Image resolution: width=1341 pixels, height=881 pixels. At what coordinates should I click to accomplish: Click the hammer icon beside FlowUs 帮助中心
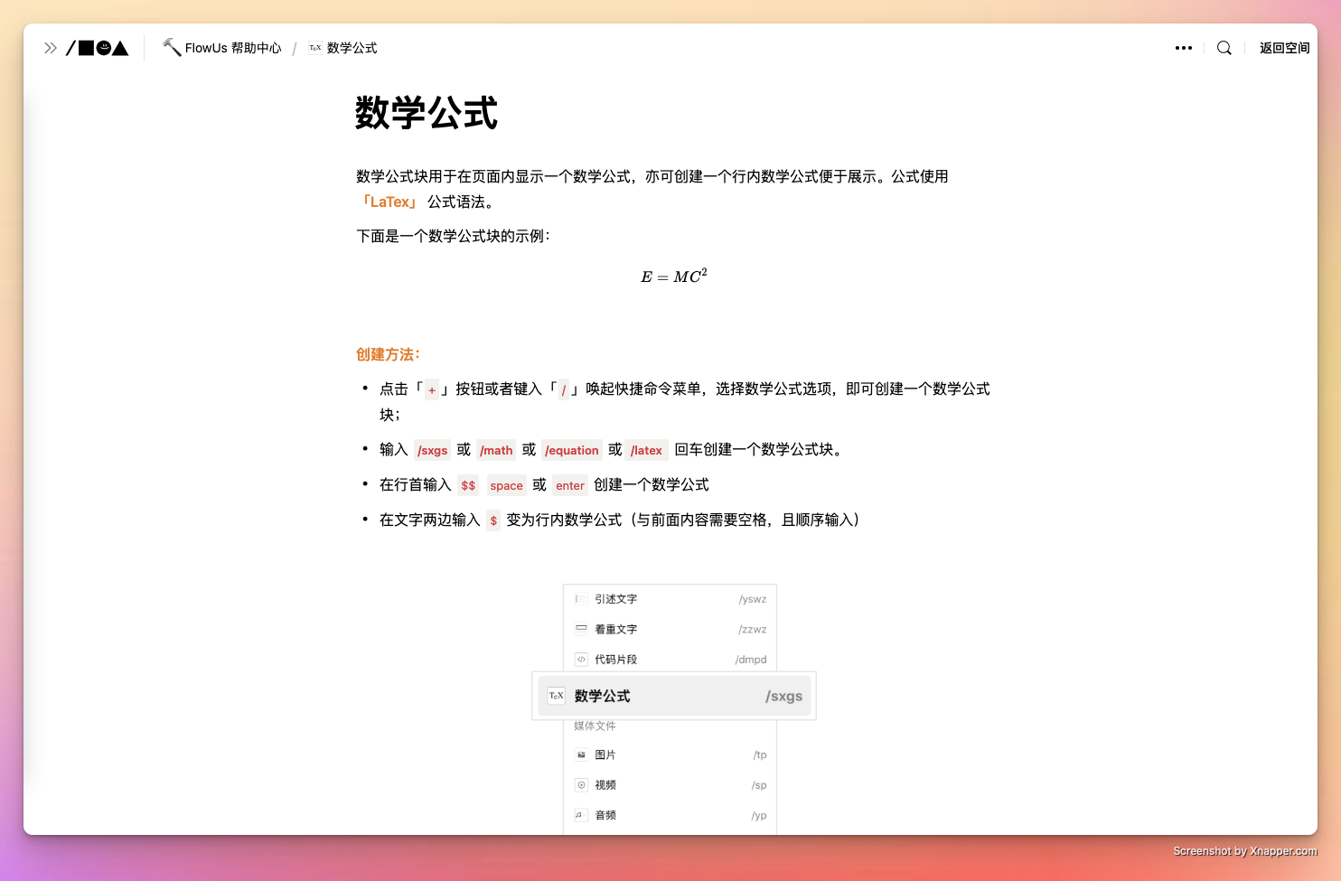tap(170, 47)
